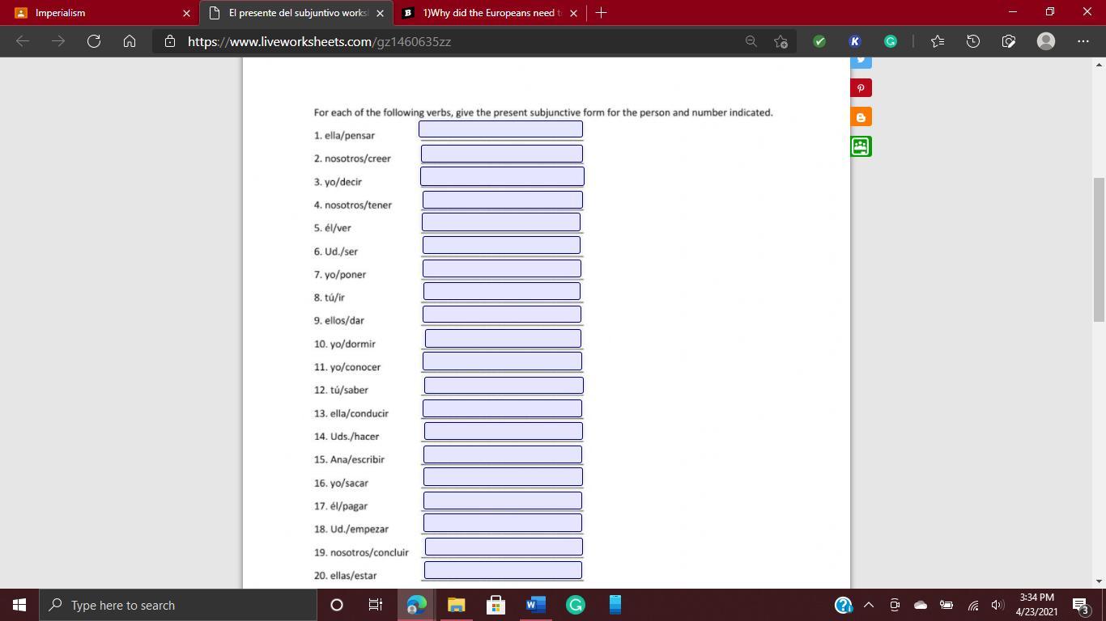Go to the browser Home page
This screenshot has height=621, width=1106.
click(x=130, y=41)
